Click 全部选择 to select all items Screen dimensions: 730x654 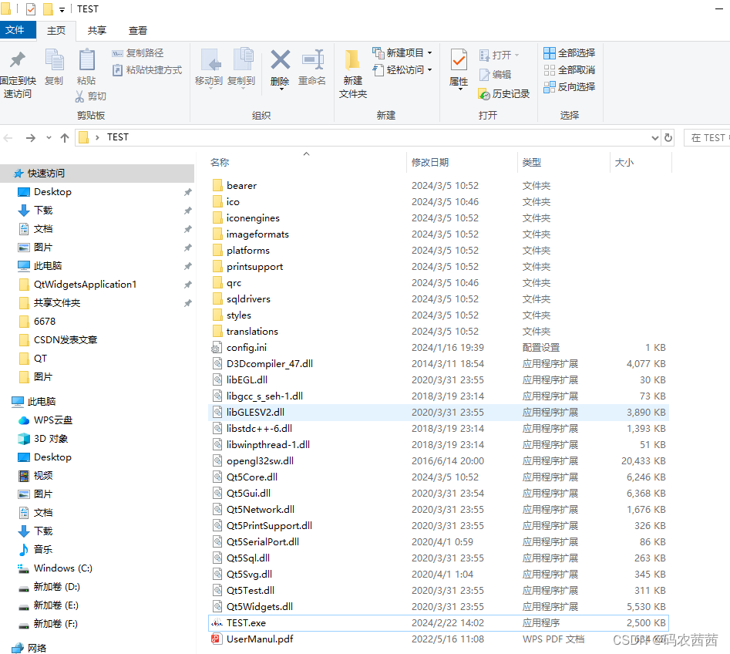pos(569,52)
